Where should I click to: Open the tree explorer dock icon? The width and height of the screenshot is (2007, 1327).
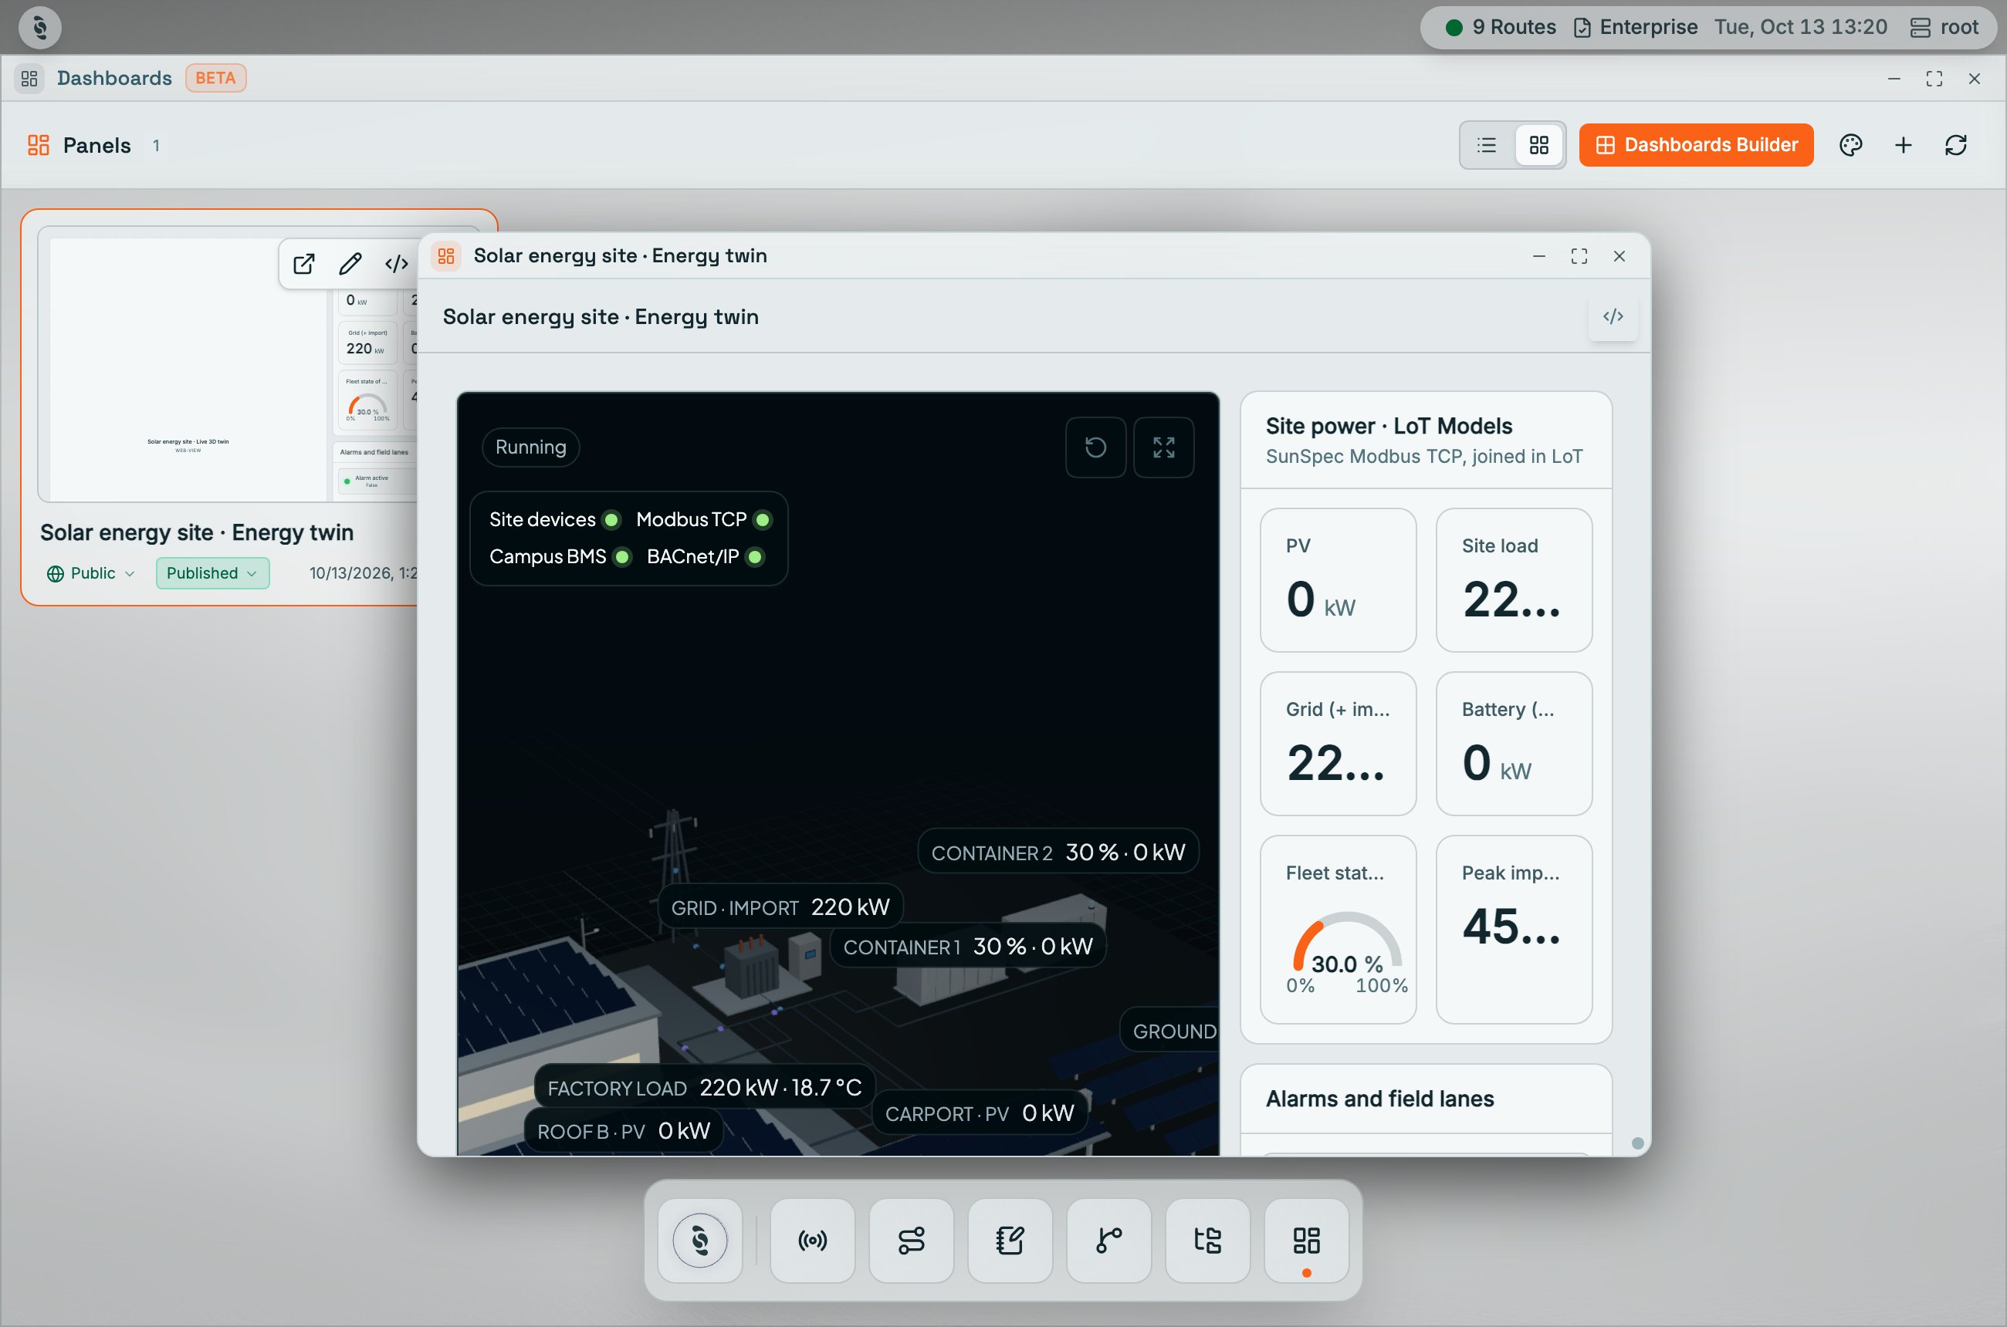point(1207,1241)
